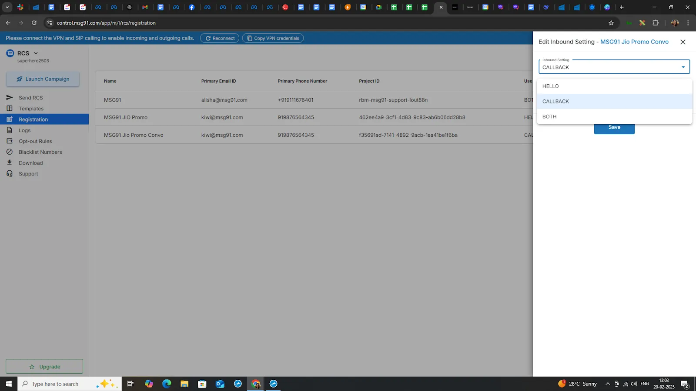Go back to the previous page
The width and height of the screenshot is (696, 391).
point(8,23)
